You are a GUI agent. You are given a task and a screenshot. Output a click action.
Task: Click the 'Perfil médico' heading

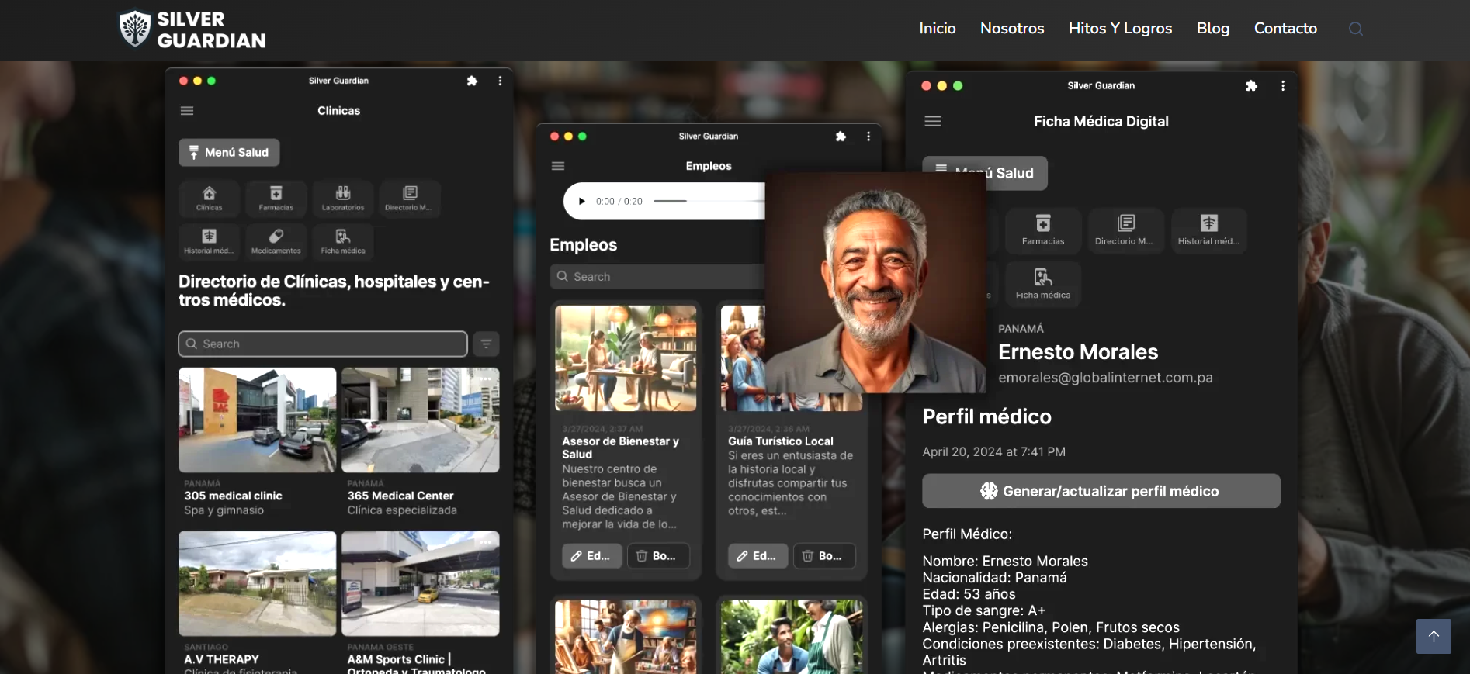[x=987, y=417]
